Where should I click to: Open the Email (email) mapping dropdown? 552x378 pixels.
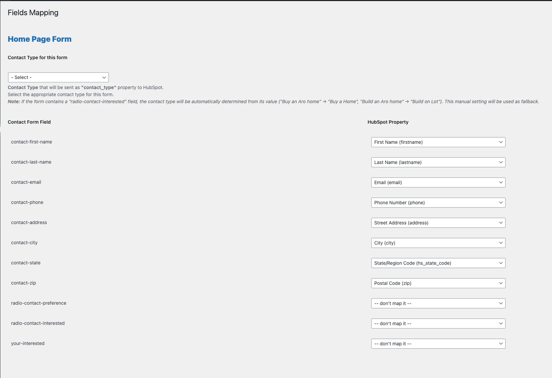(x=438, y=182)
